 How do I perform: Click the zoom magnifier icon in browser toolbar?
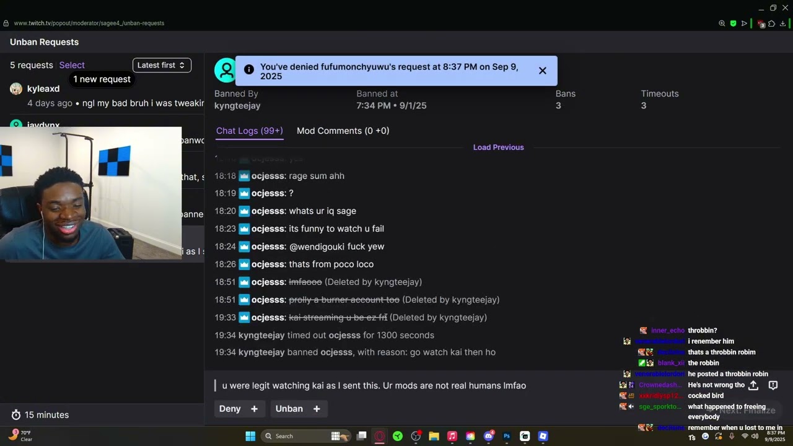coord(722,24)
